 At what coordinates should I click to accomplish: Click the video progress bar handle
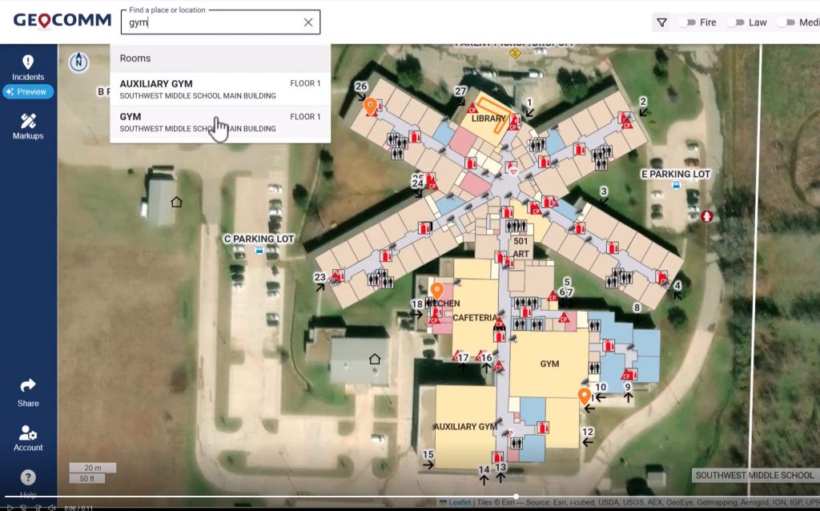point(516,497)
